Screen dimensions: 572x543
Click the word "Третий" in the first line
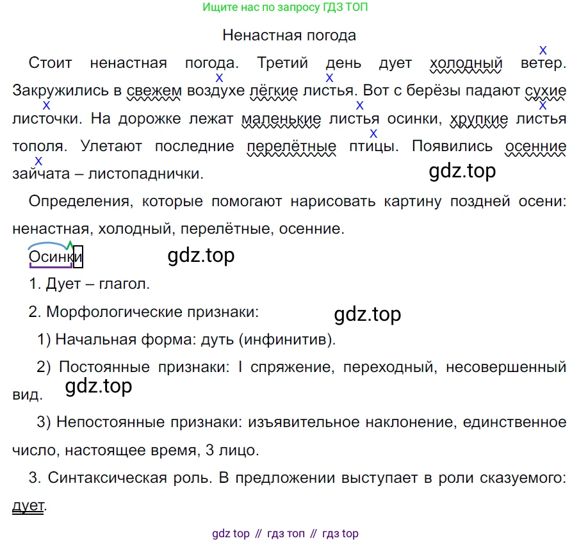pyautogui.click(x=282, y=63)
